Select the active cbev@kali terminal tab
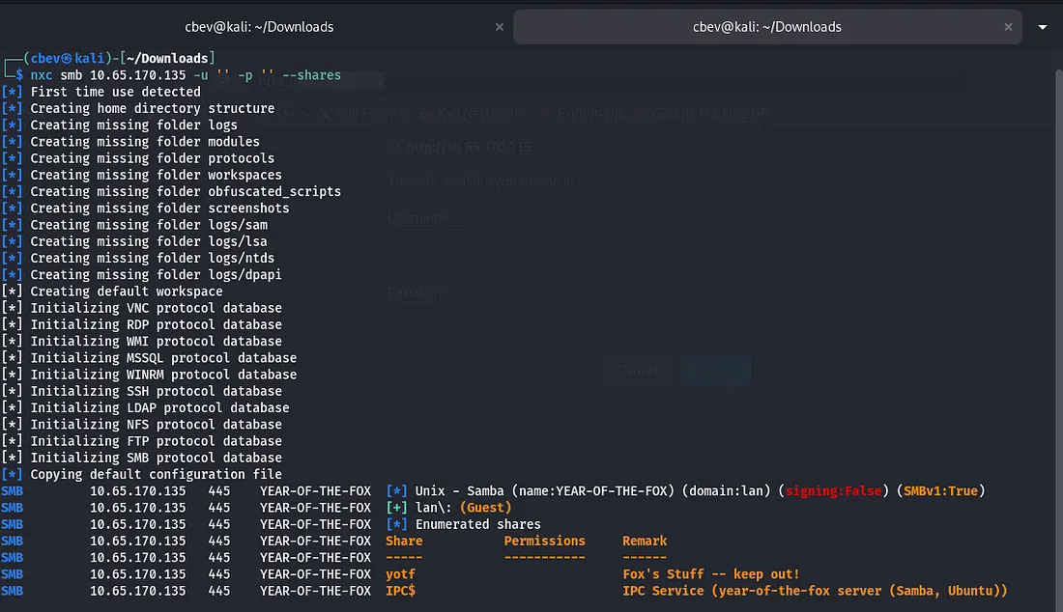 (x=766, y=27)
